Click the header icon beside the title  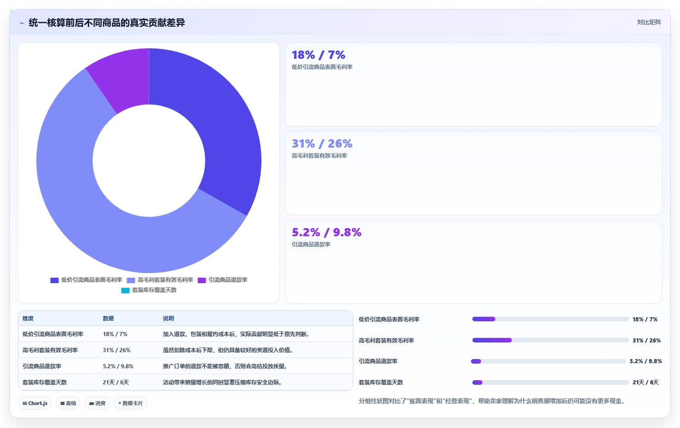[22, 23]
